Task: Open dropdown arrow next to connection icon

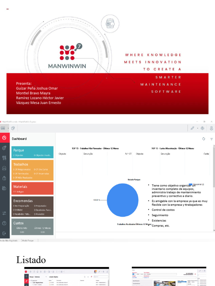Action: pyautogui.click(x=198, y=128)
